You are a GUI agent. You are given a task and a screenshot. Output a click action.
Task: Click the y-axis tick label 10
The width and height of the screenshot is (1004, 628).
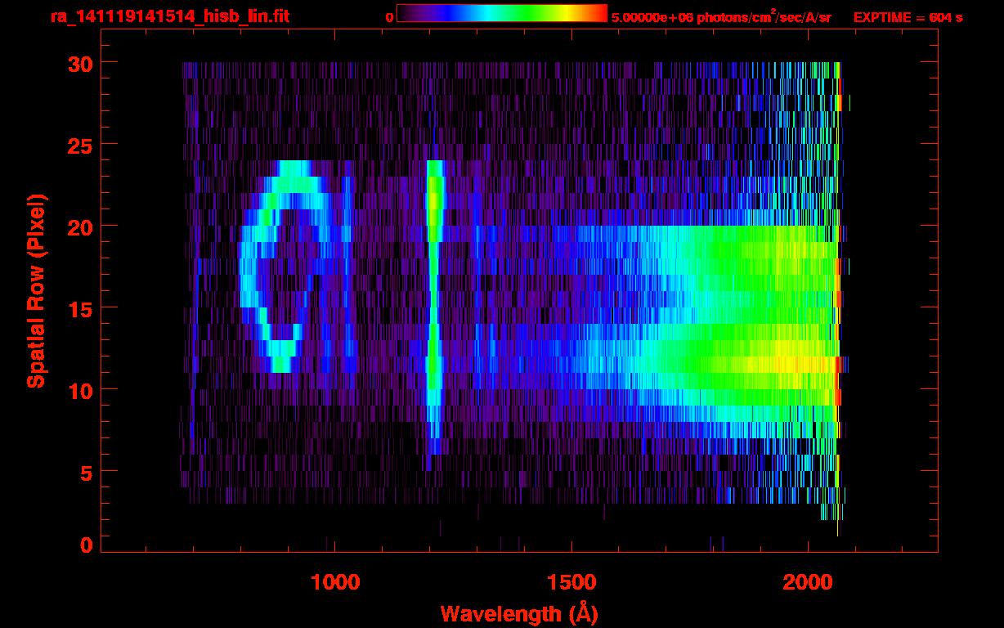[x=78, y=390]
